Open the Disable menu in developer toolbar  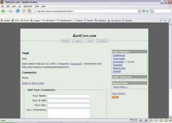point(6,21)
